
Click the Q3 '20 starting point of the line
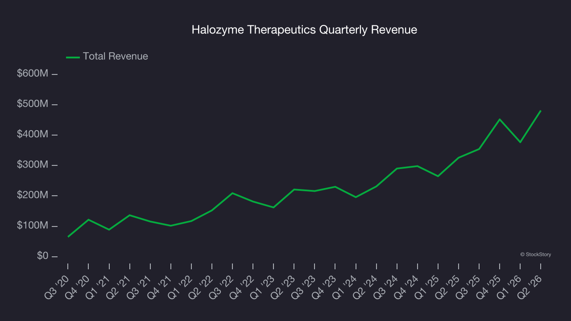[x=68, y=237]
